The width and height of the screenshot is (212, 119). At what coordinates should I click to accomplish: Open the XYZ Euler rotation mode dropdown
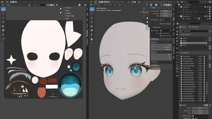pyautogui.click(x=161, y=62)
